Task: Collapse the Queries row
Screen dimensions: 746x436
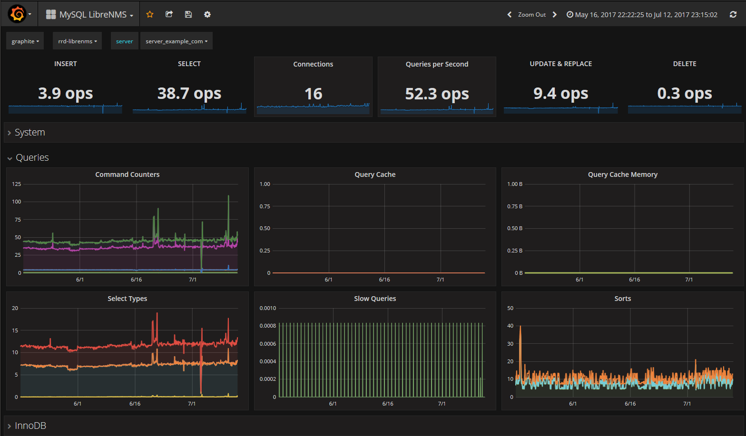Action: 32,157
